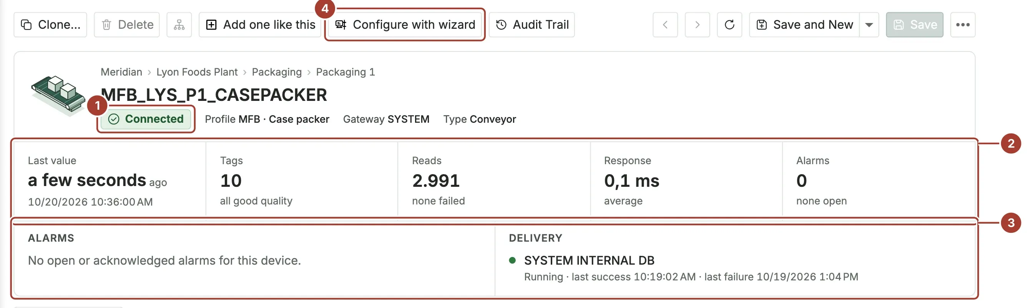Viewport: 1033px width, 308px height.
Task: Open the Last value stat card
Action: coord(110,180)
